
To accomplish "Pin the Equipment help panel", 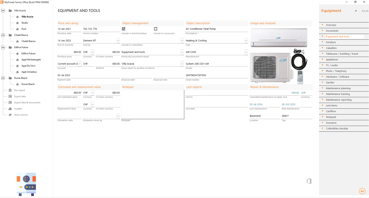I will 356,10.
